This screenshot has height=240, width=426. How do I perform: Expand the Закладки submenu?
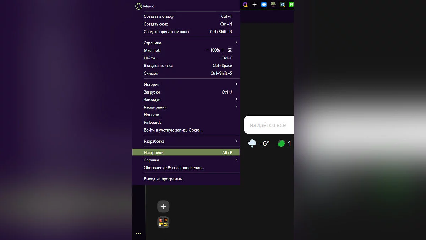186,100
